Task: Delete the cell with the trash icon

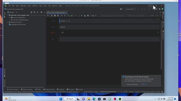Action: 88,16
